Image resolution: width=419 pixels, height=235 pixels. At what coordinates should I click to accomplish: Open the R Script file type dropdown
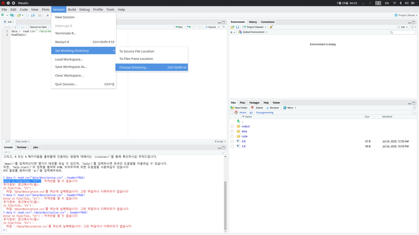220,141
